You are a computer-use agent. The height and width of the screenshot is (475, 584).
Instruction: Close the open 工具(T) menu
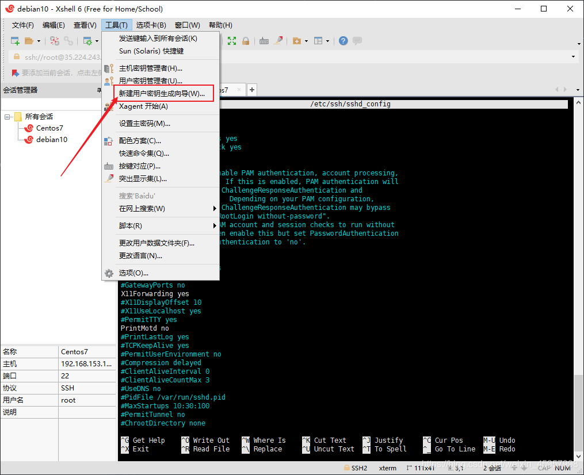[117, 25]
